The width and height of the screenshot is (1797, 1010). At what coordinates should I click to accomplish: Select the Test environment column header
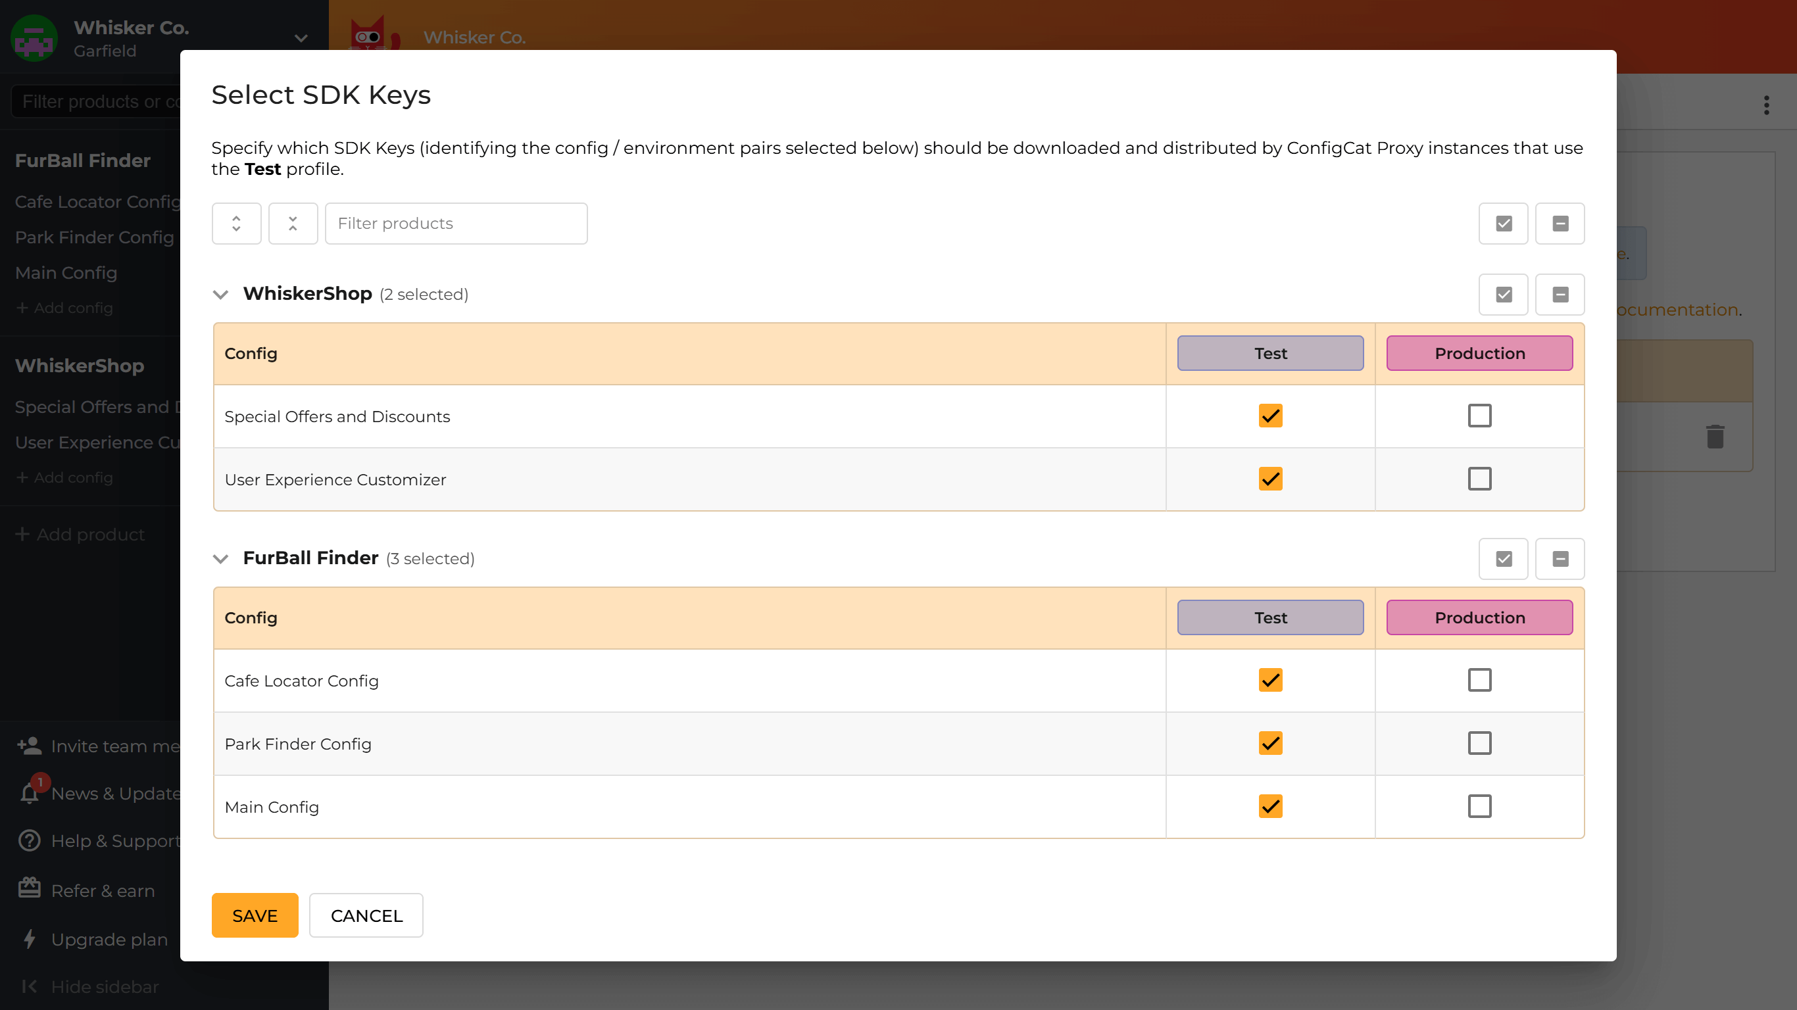pyautogui.click(x=1269, y=353)
